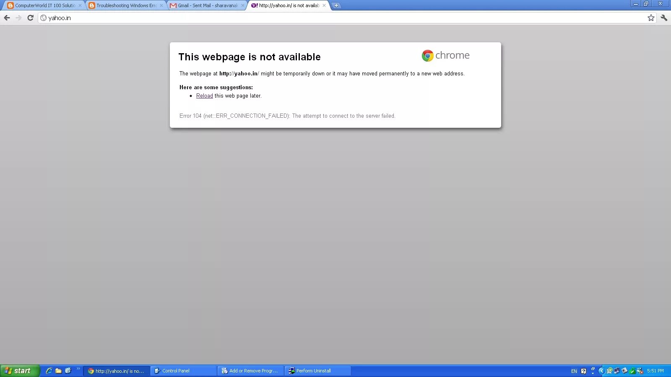
Task: Click the language bar help question icon
Action: [x=583, y=371]
